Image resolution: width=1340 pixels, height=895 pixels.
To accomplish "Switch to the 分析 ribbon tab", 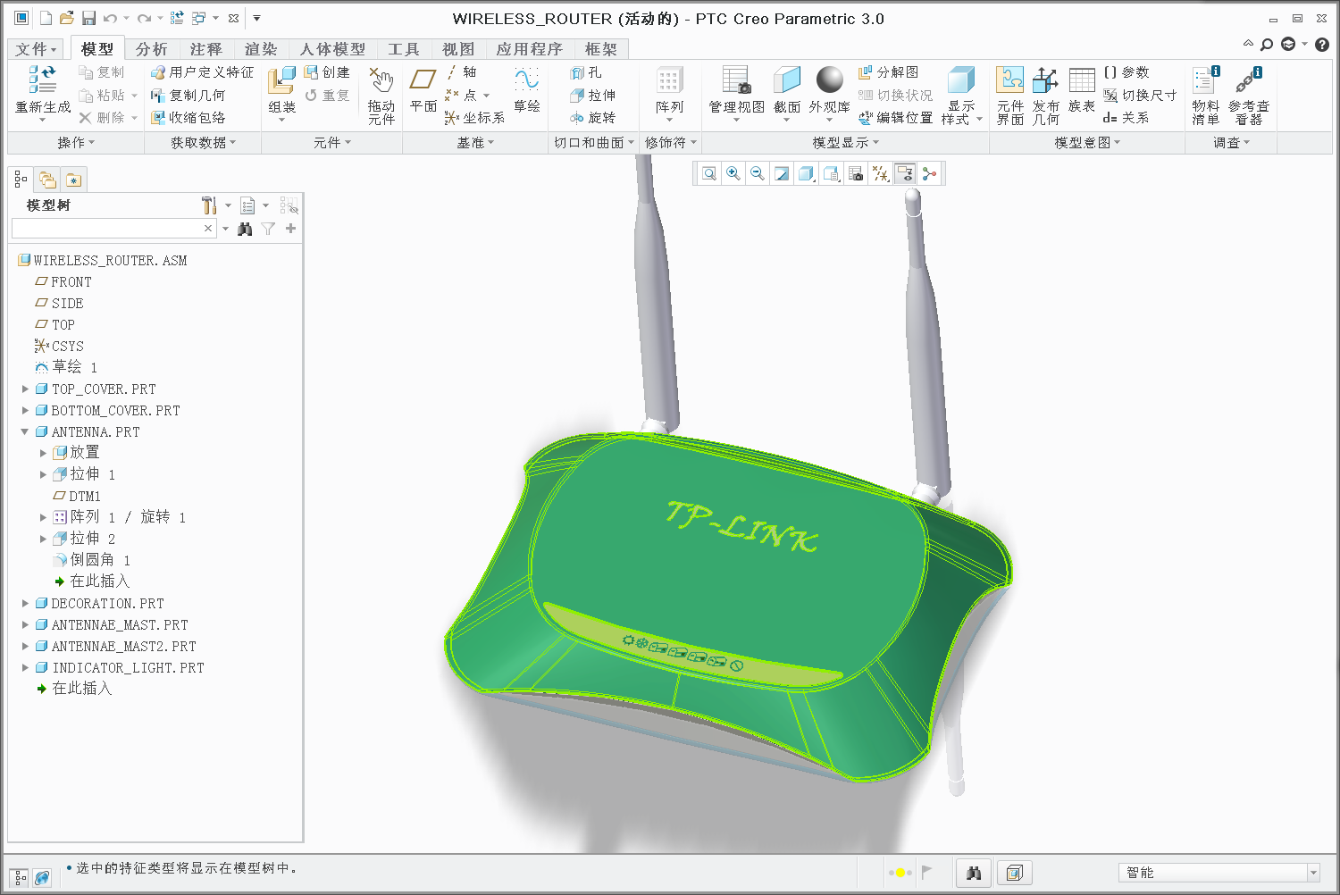I will (x=152, y=49).
